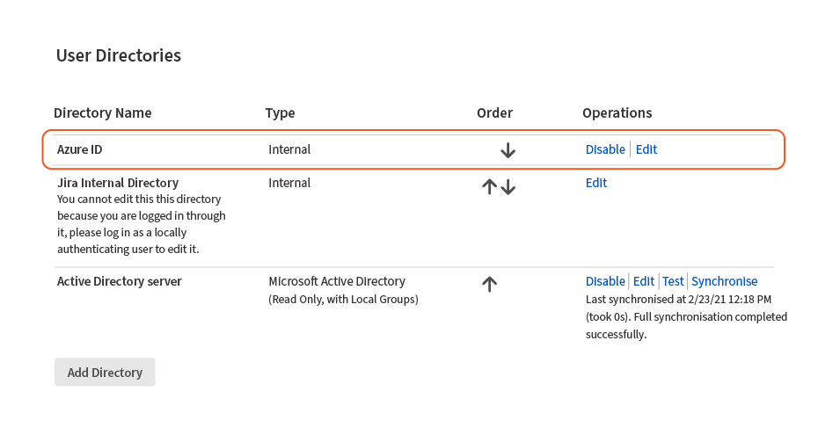
Task: Click the Directory Name column header
Action: (x=103, y=112)
